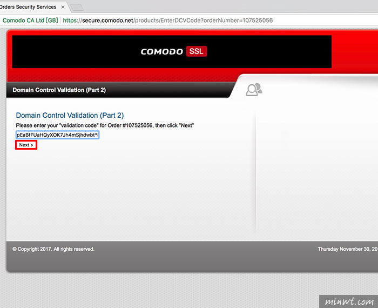378x308 pixels.
Task: Click the user accounts icon
Action: coord(254,90)
